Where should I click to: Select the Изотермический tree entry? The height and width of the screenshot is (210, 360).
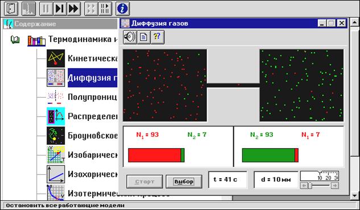pos(93,194)
